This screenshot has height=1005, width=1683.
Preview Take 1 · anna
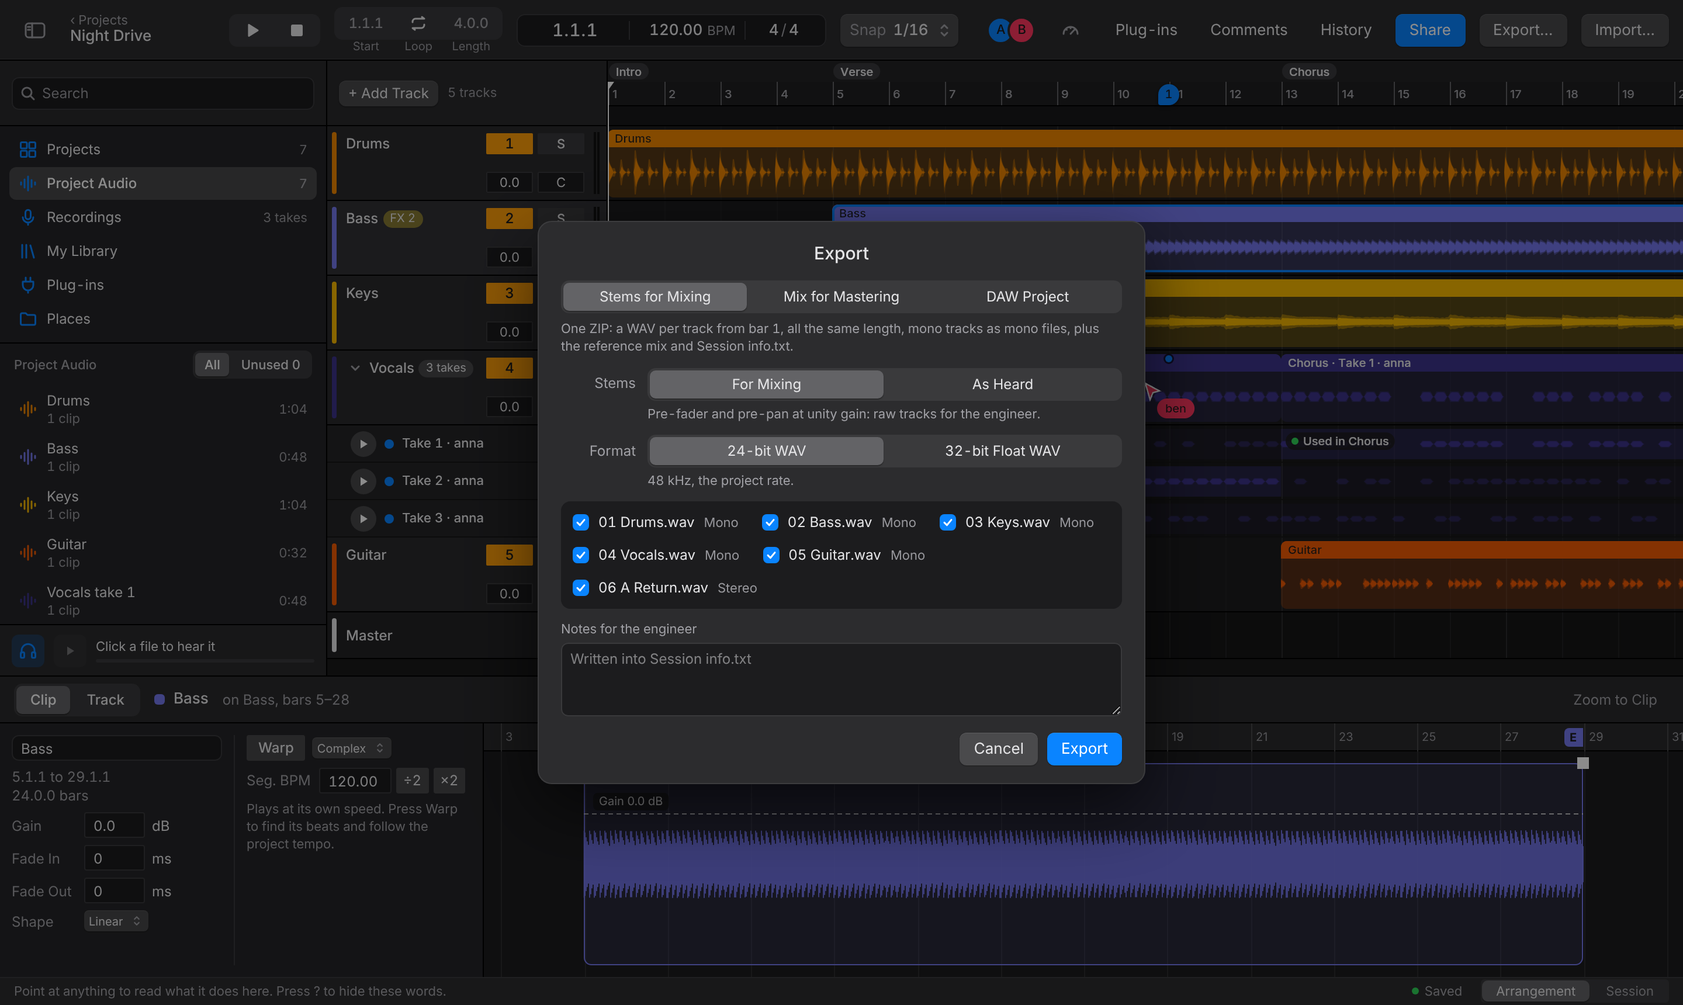[363, 443]
